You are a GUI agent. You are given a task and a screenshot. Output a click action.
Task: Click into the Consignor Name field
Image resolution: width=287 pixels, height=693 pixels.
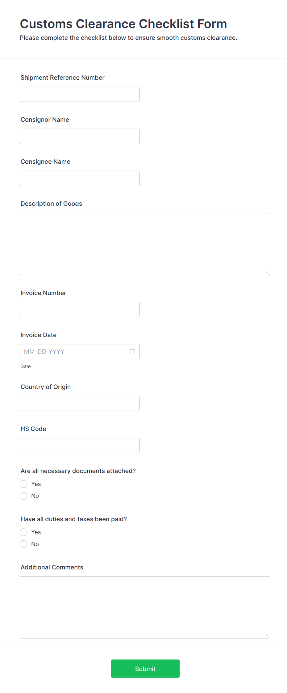(x=80, y=136)
